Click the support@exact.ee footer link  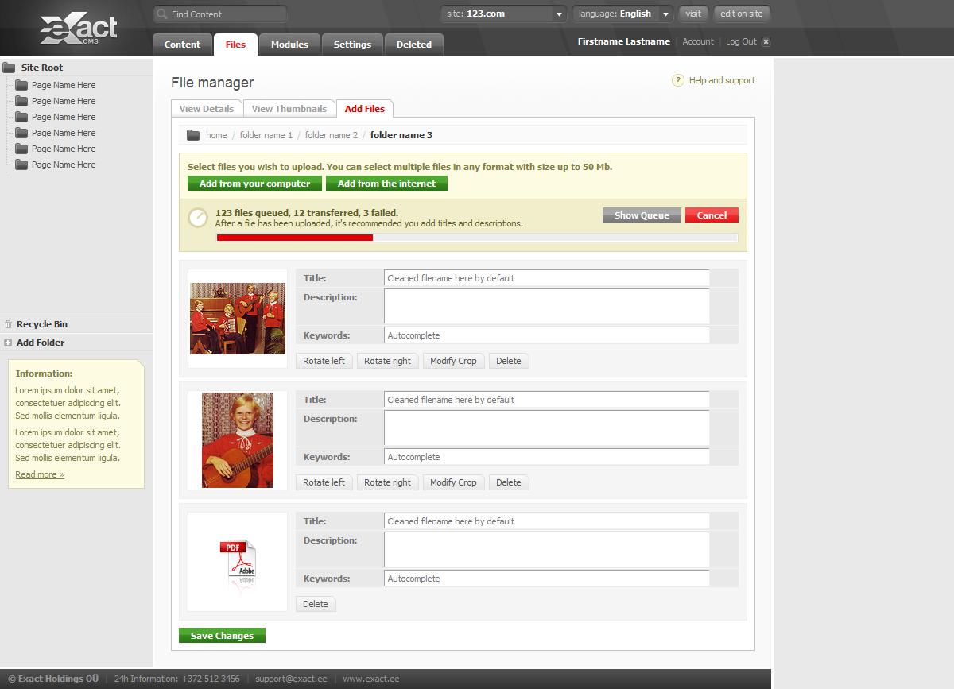[x=291, y=679]
